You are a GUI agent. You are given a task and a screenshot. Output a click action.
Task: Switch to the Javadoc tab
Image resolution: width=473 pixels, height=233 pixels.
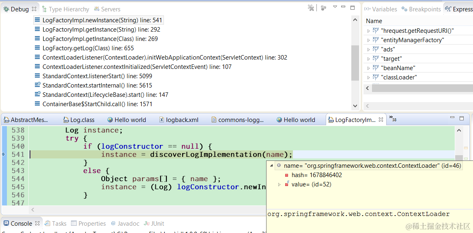click(125, 224)
